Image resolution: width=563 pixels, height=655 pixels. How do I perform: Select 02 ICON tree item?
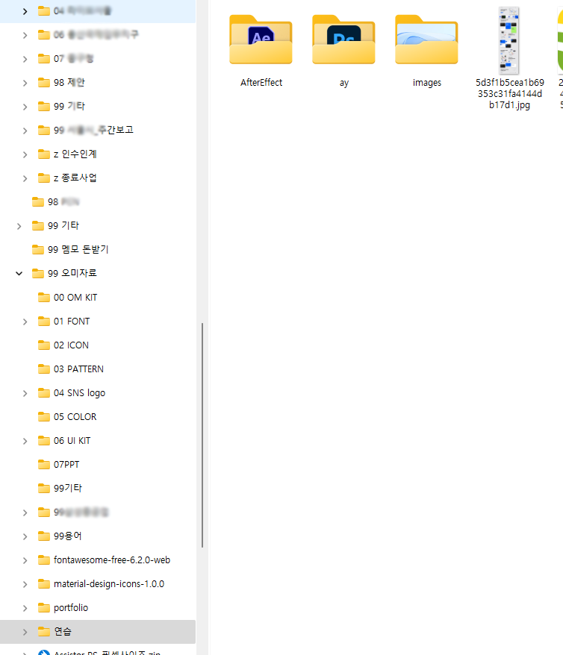click(98, 345)
